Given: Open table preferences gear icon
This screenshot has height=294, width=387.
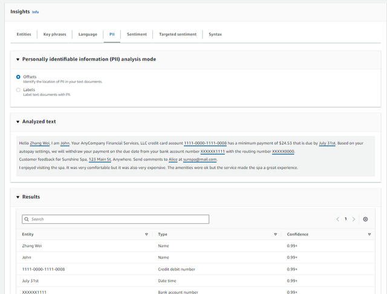Looking at the screenshot, I should coord(365,219).
